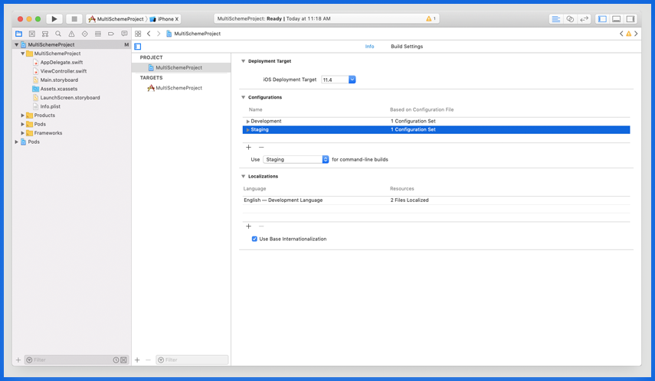Viewport: 655px width, 381px height.
Task: Expand the Pods folder inside project
Action: 22,125
